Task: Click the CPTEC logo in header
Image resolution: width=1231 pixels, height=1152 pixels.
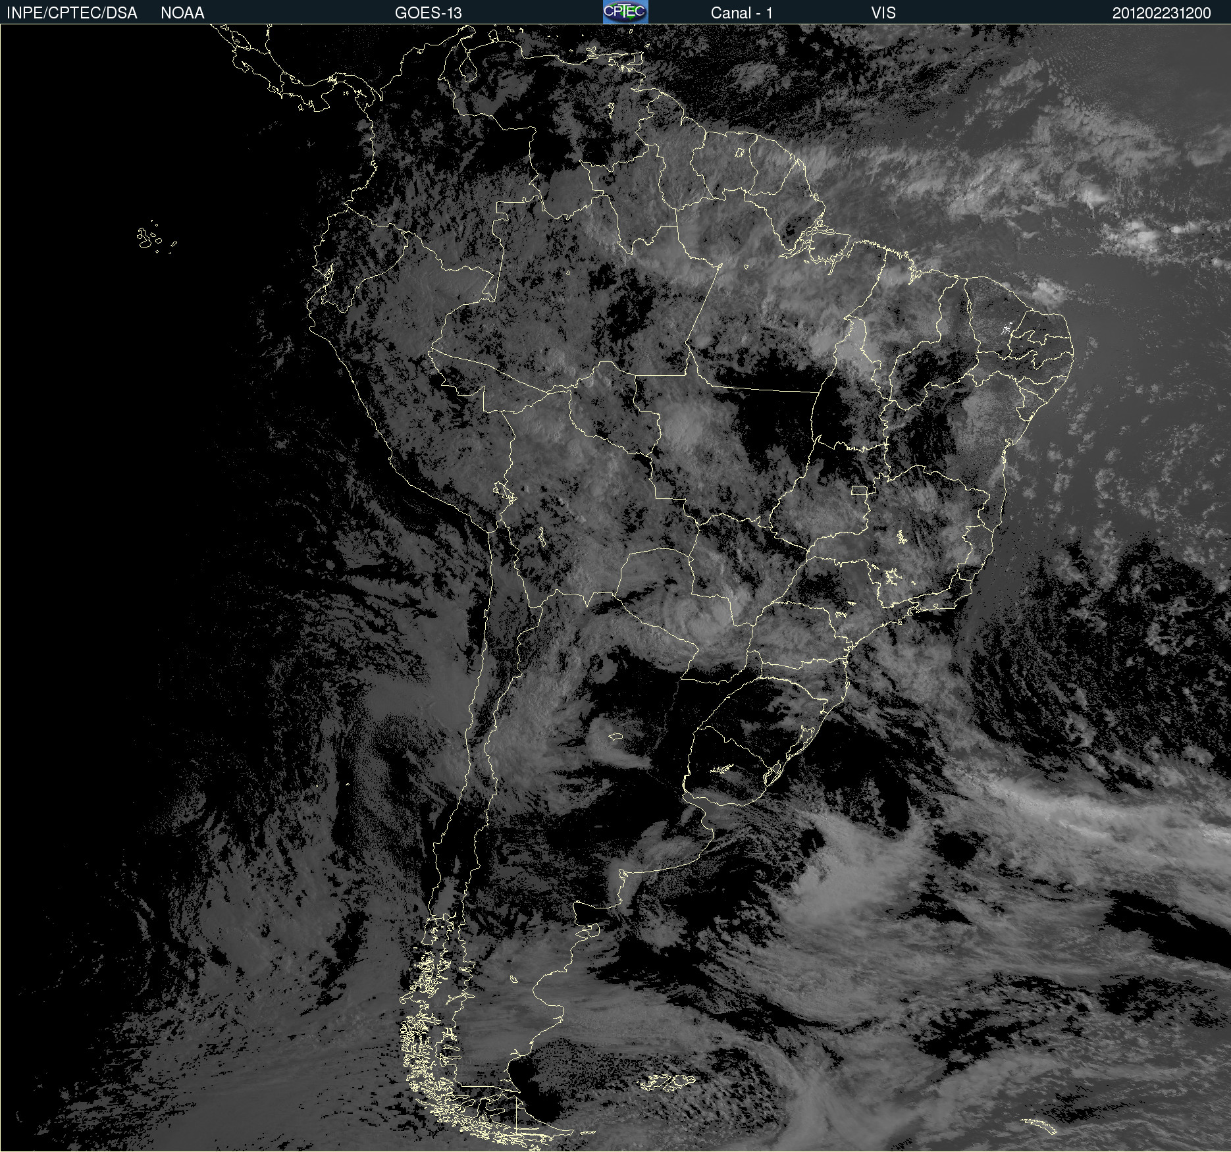Action: [625, 12]
